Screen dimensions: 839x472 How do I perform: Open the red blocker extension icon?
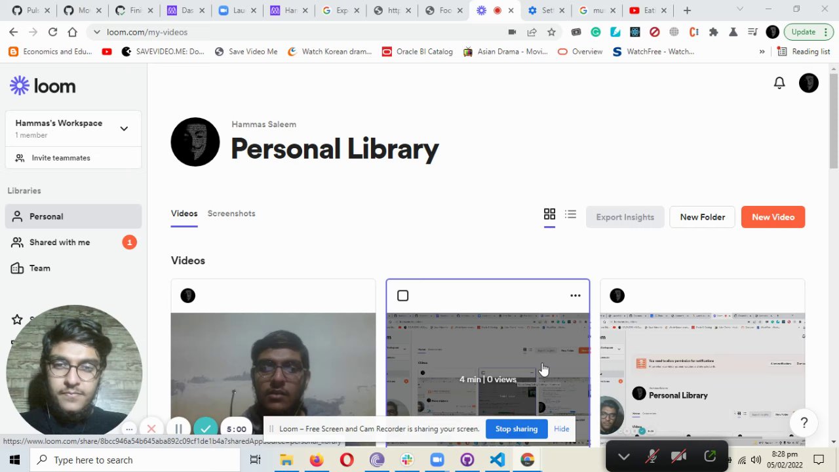pos(655,32)
